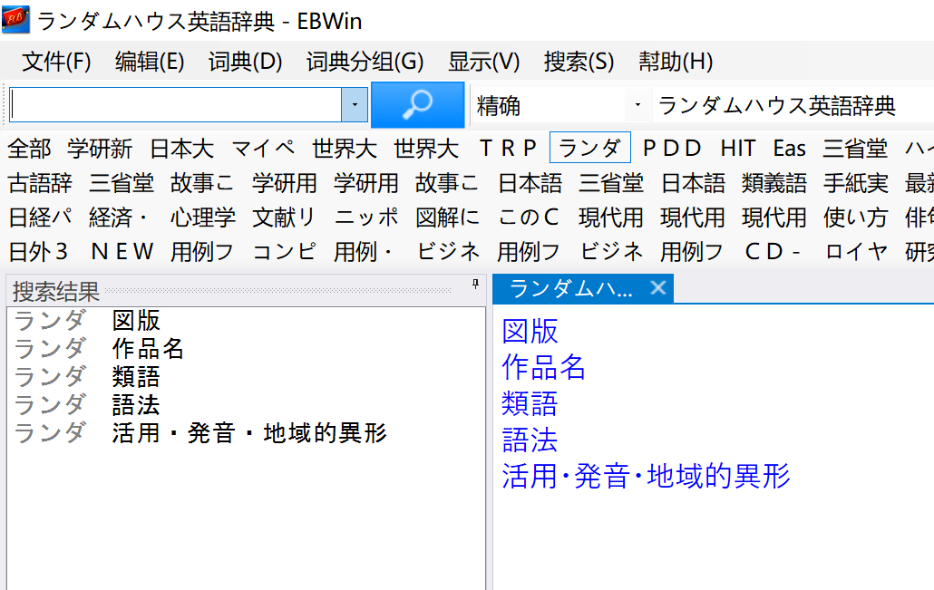Open the 精确 search mode dropdown

click(x=637, y=105)
